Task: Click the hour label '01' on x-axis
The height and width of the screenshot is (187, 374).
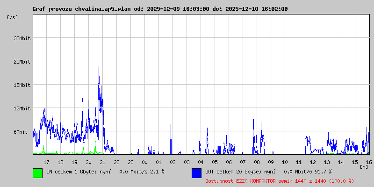Action: 158,162
